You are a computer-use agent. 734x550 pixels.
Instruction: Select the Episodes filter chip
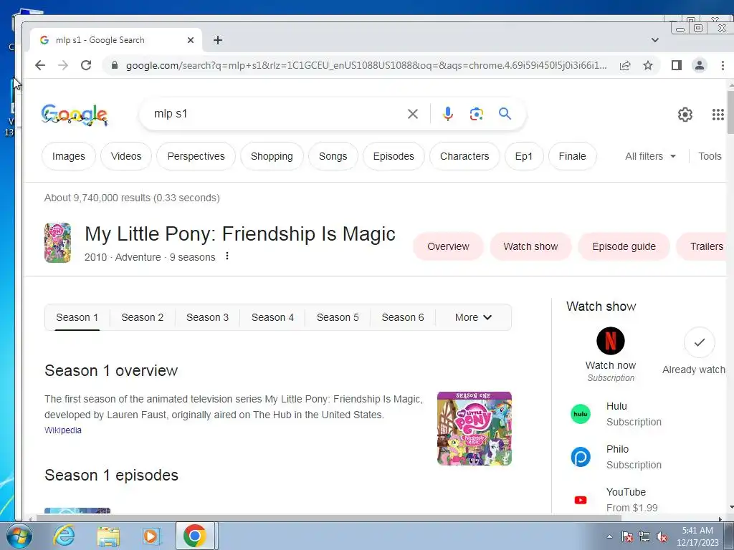(394, 156)
